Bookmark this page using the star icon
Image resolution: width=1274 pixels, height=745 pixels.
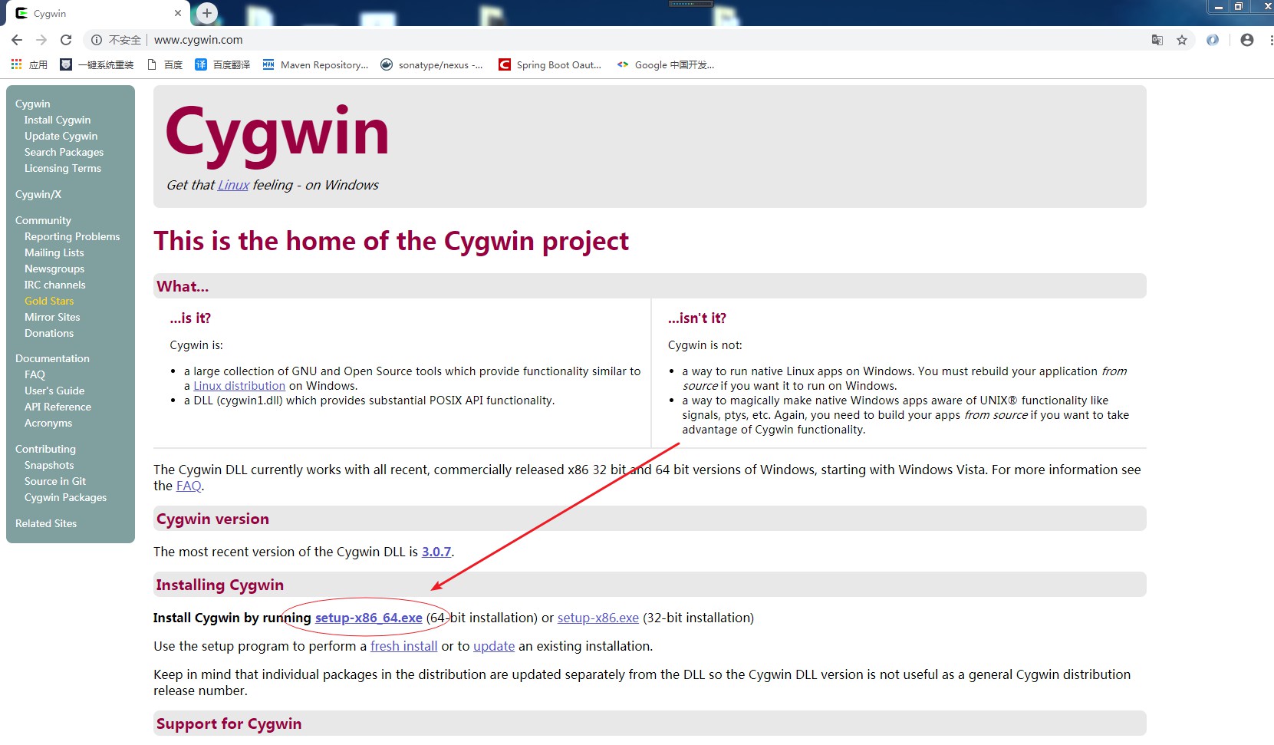tap(1182, 40)
